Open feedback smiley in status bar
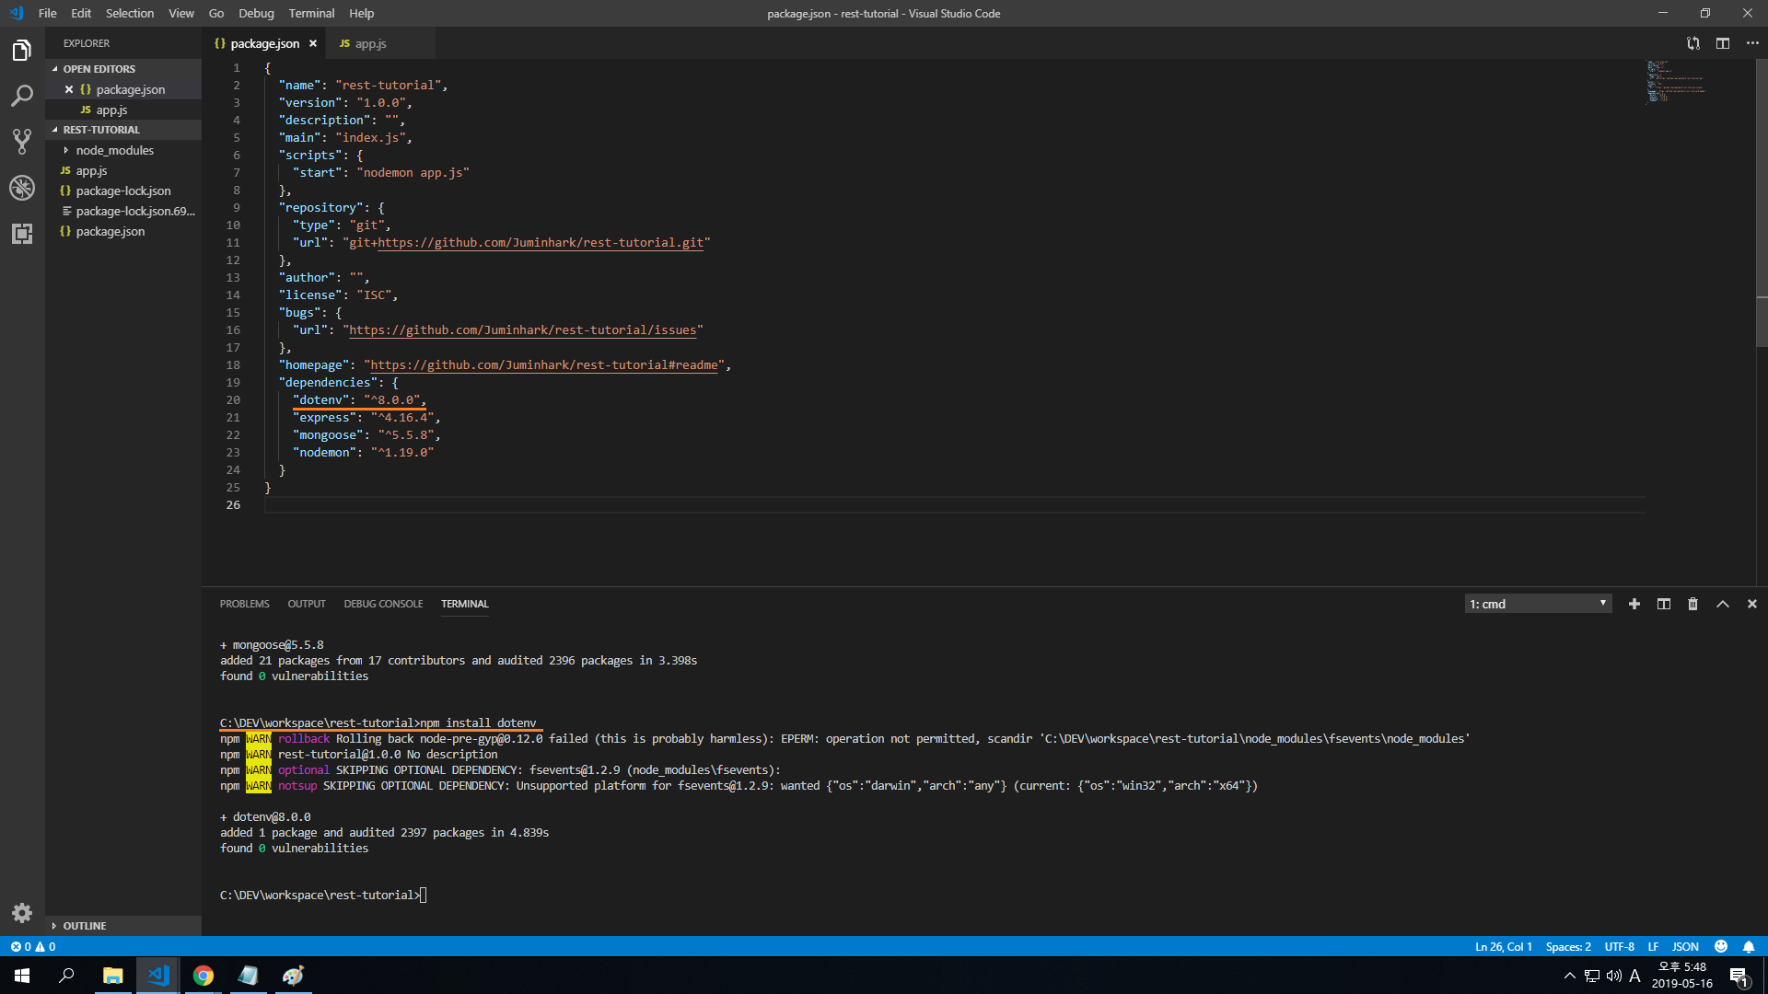The image size is (1768, 994). 1721,946
